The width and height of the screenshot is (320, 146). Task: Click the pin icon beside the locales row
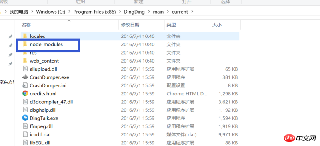pyautogui.click(x=10, y=36)
